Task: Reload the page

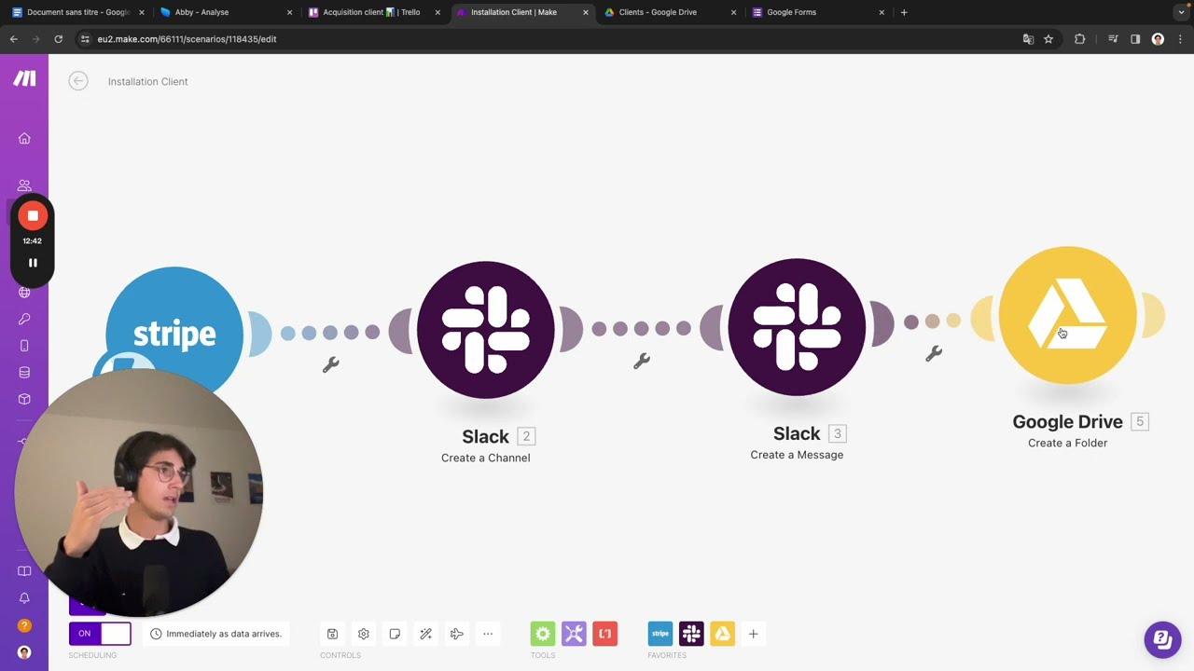Action: pyautogui.click(x=58, y=39)
